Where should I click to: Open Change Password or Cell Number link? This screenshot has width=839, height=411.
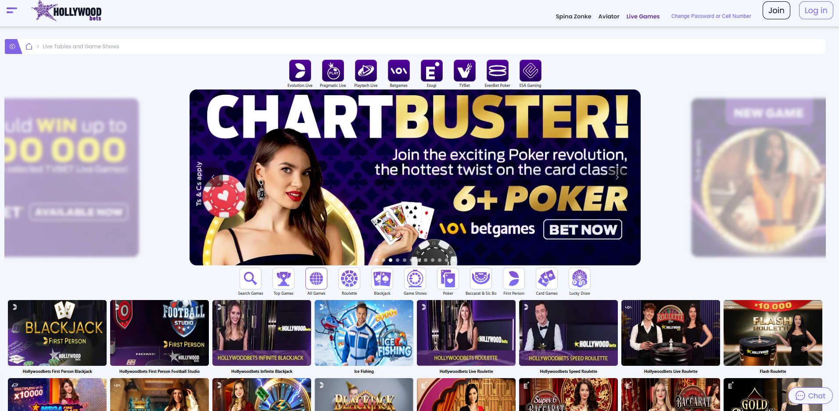point(711,16)
